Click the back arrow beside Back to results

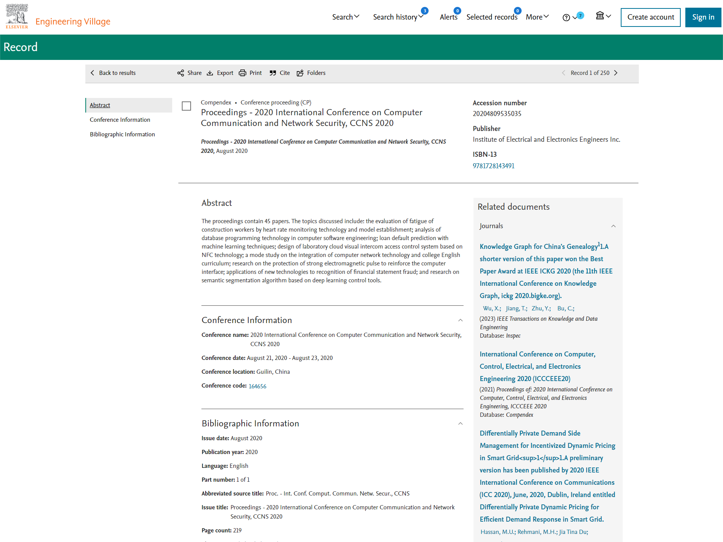tap(92, 73)
